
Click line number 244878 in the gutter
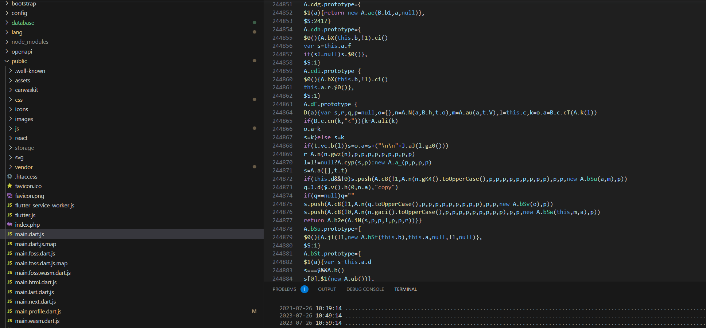click(x=282, y=229)
